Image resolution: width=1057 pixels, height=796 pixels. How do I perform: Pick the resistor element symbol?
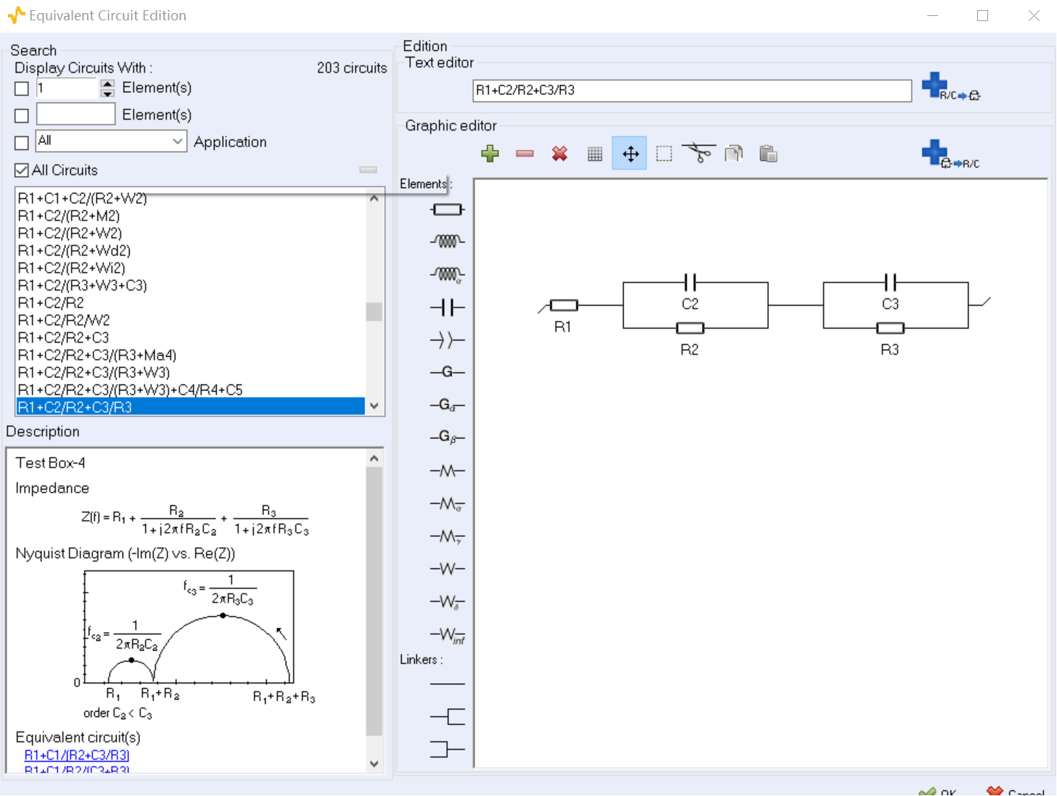coord(447,210)
